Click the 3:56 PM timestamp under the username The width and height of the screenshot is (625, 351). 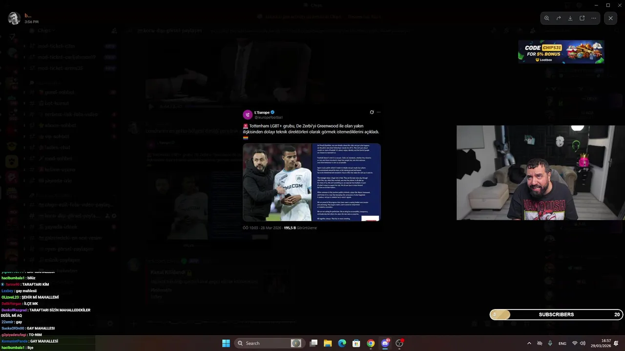pyautogui.click(x=31, y=22)
